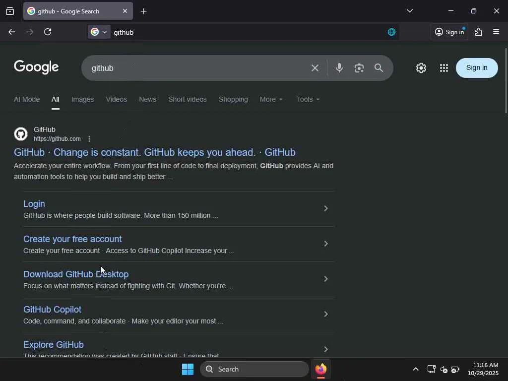The width and height of the screenshot is (508, 381).
Task: Open the Windows Start menu
Action: (188, 369)
